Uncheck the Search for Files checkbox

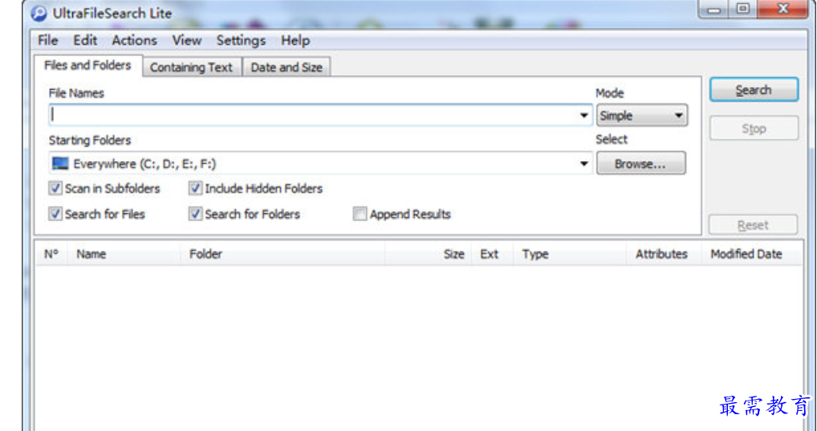point(55,214)
